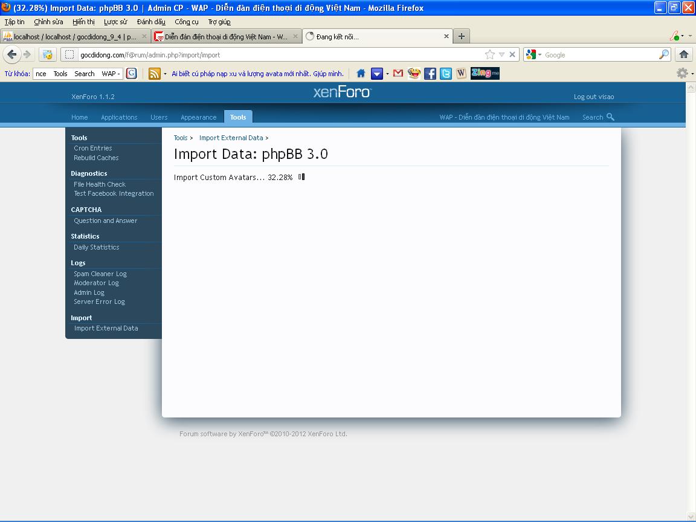Open the Applications admin tab
Viewport: 696px width, 522px height.
[x=119, y=117]
